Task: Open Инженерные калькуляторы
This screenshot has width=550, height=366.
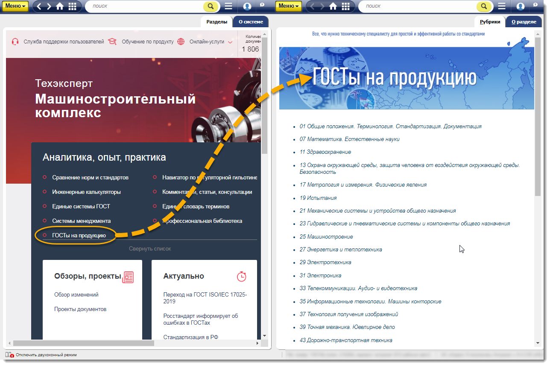Action: point(87,192)
